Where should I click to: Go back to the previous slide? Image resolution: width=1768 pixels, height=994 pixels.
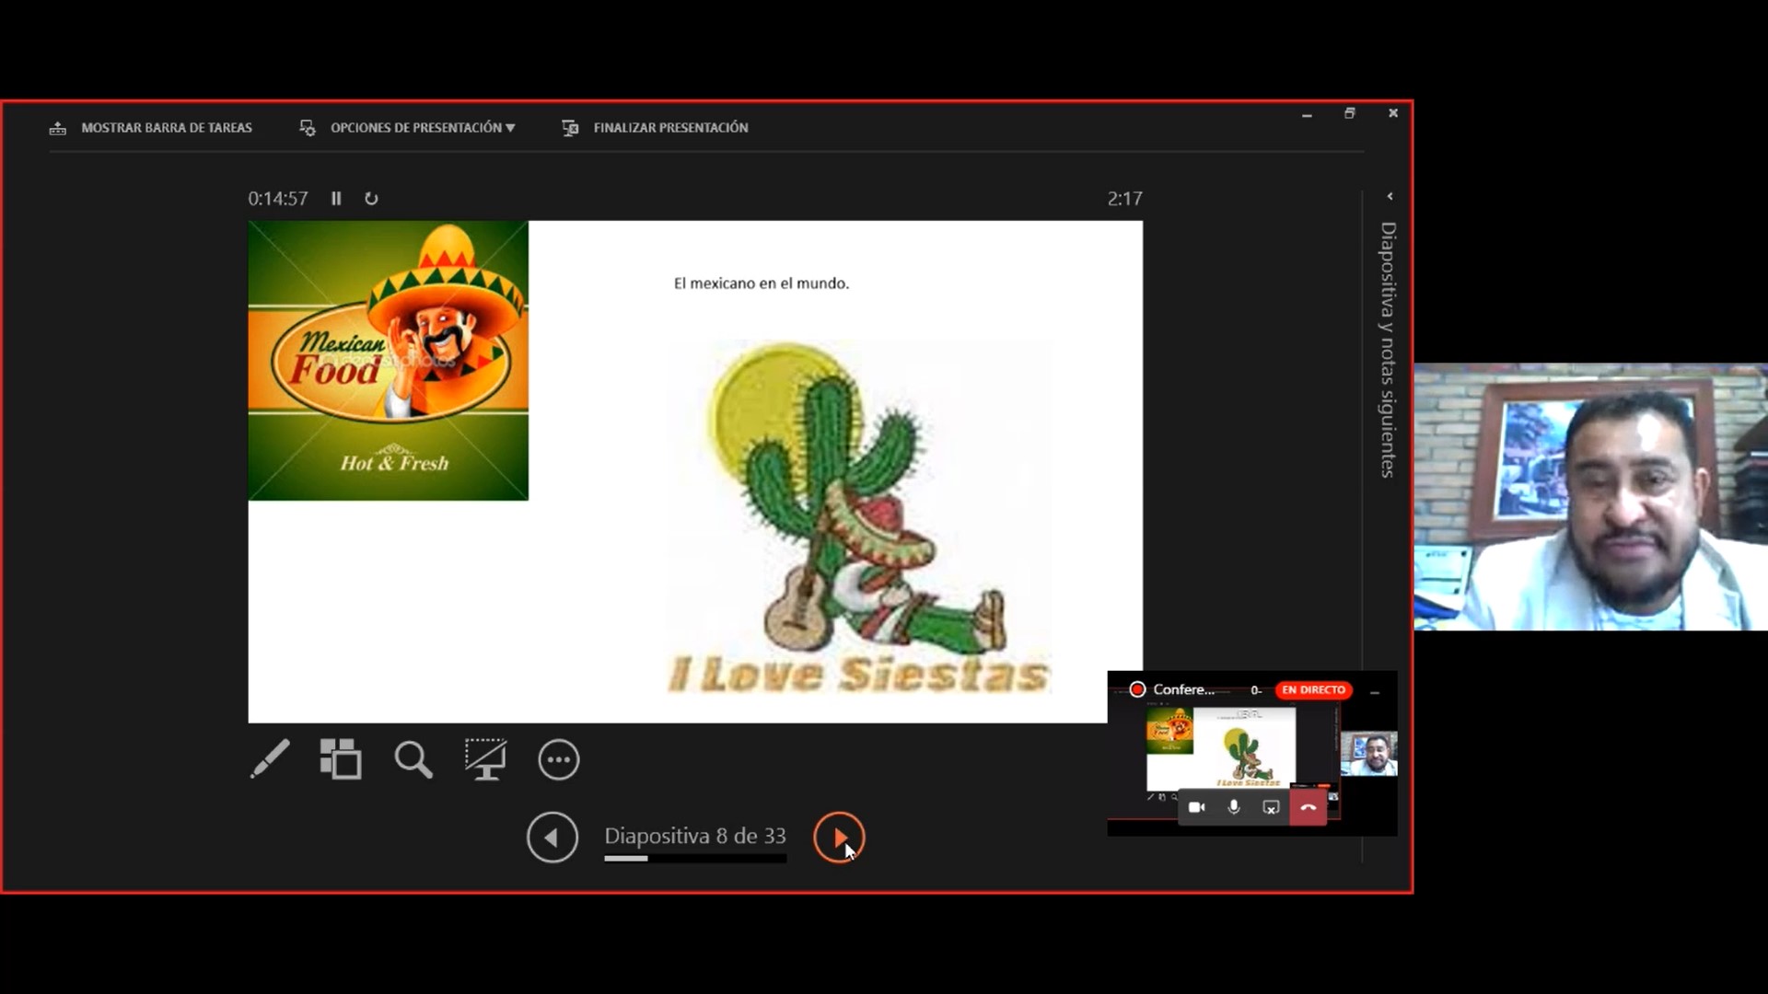click(552, 837)
